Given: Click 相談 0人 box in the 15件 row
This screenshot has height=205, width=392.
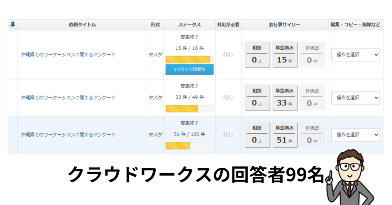Looking at the screenshot, I should (x=257, y=54).
